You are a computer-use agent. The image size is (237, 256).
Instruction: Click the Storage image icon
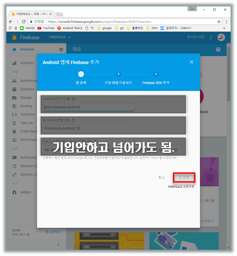(x=14, y=98)
